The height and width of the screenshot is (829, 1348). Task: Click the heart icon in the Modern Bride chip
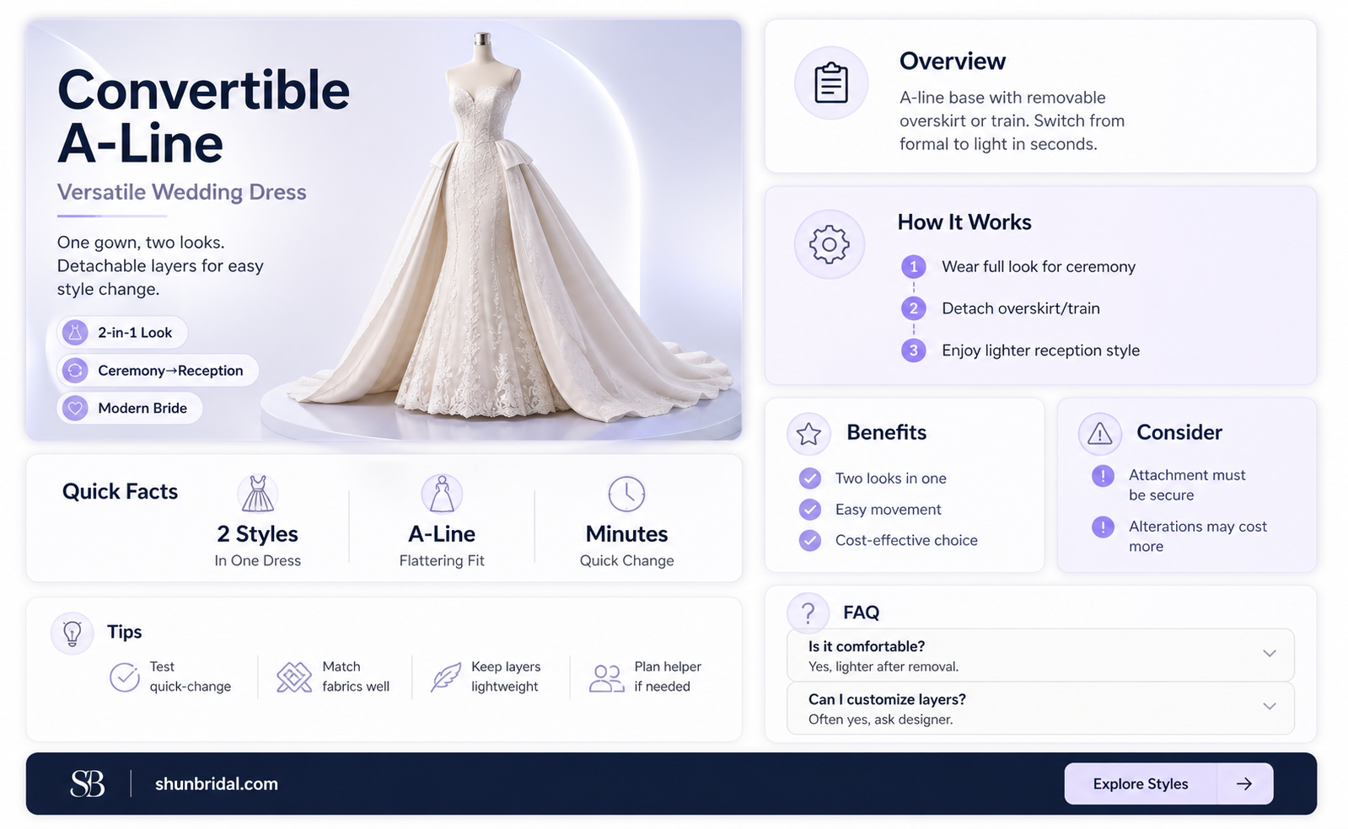(75, 408)
